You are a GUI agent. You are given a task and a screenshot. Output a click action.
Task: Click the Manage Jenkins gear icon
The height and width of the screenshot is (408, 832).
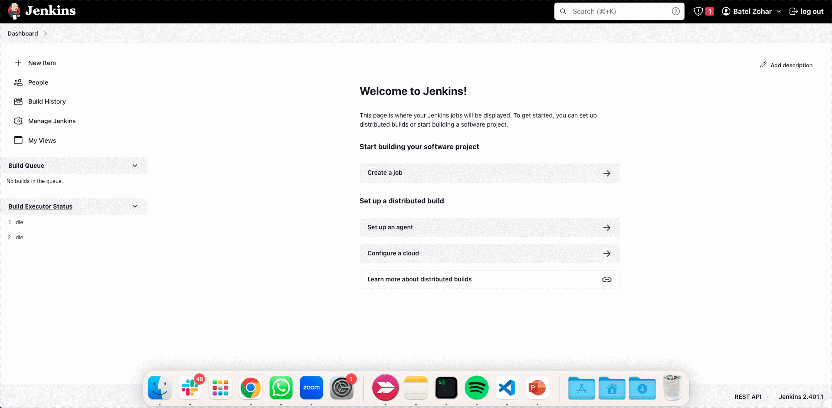tap(18, 121)
